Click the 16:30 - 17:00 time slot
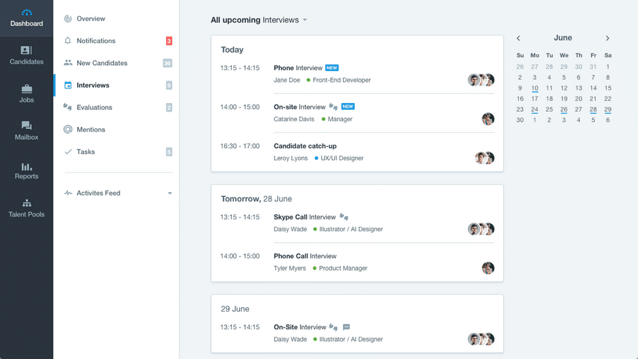This screenshot has height=359, width=638. pos(240,146)
